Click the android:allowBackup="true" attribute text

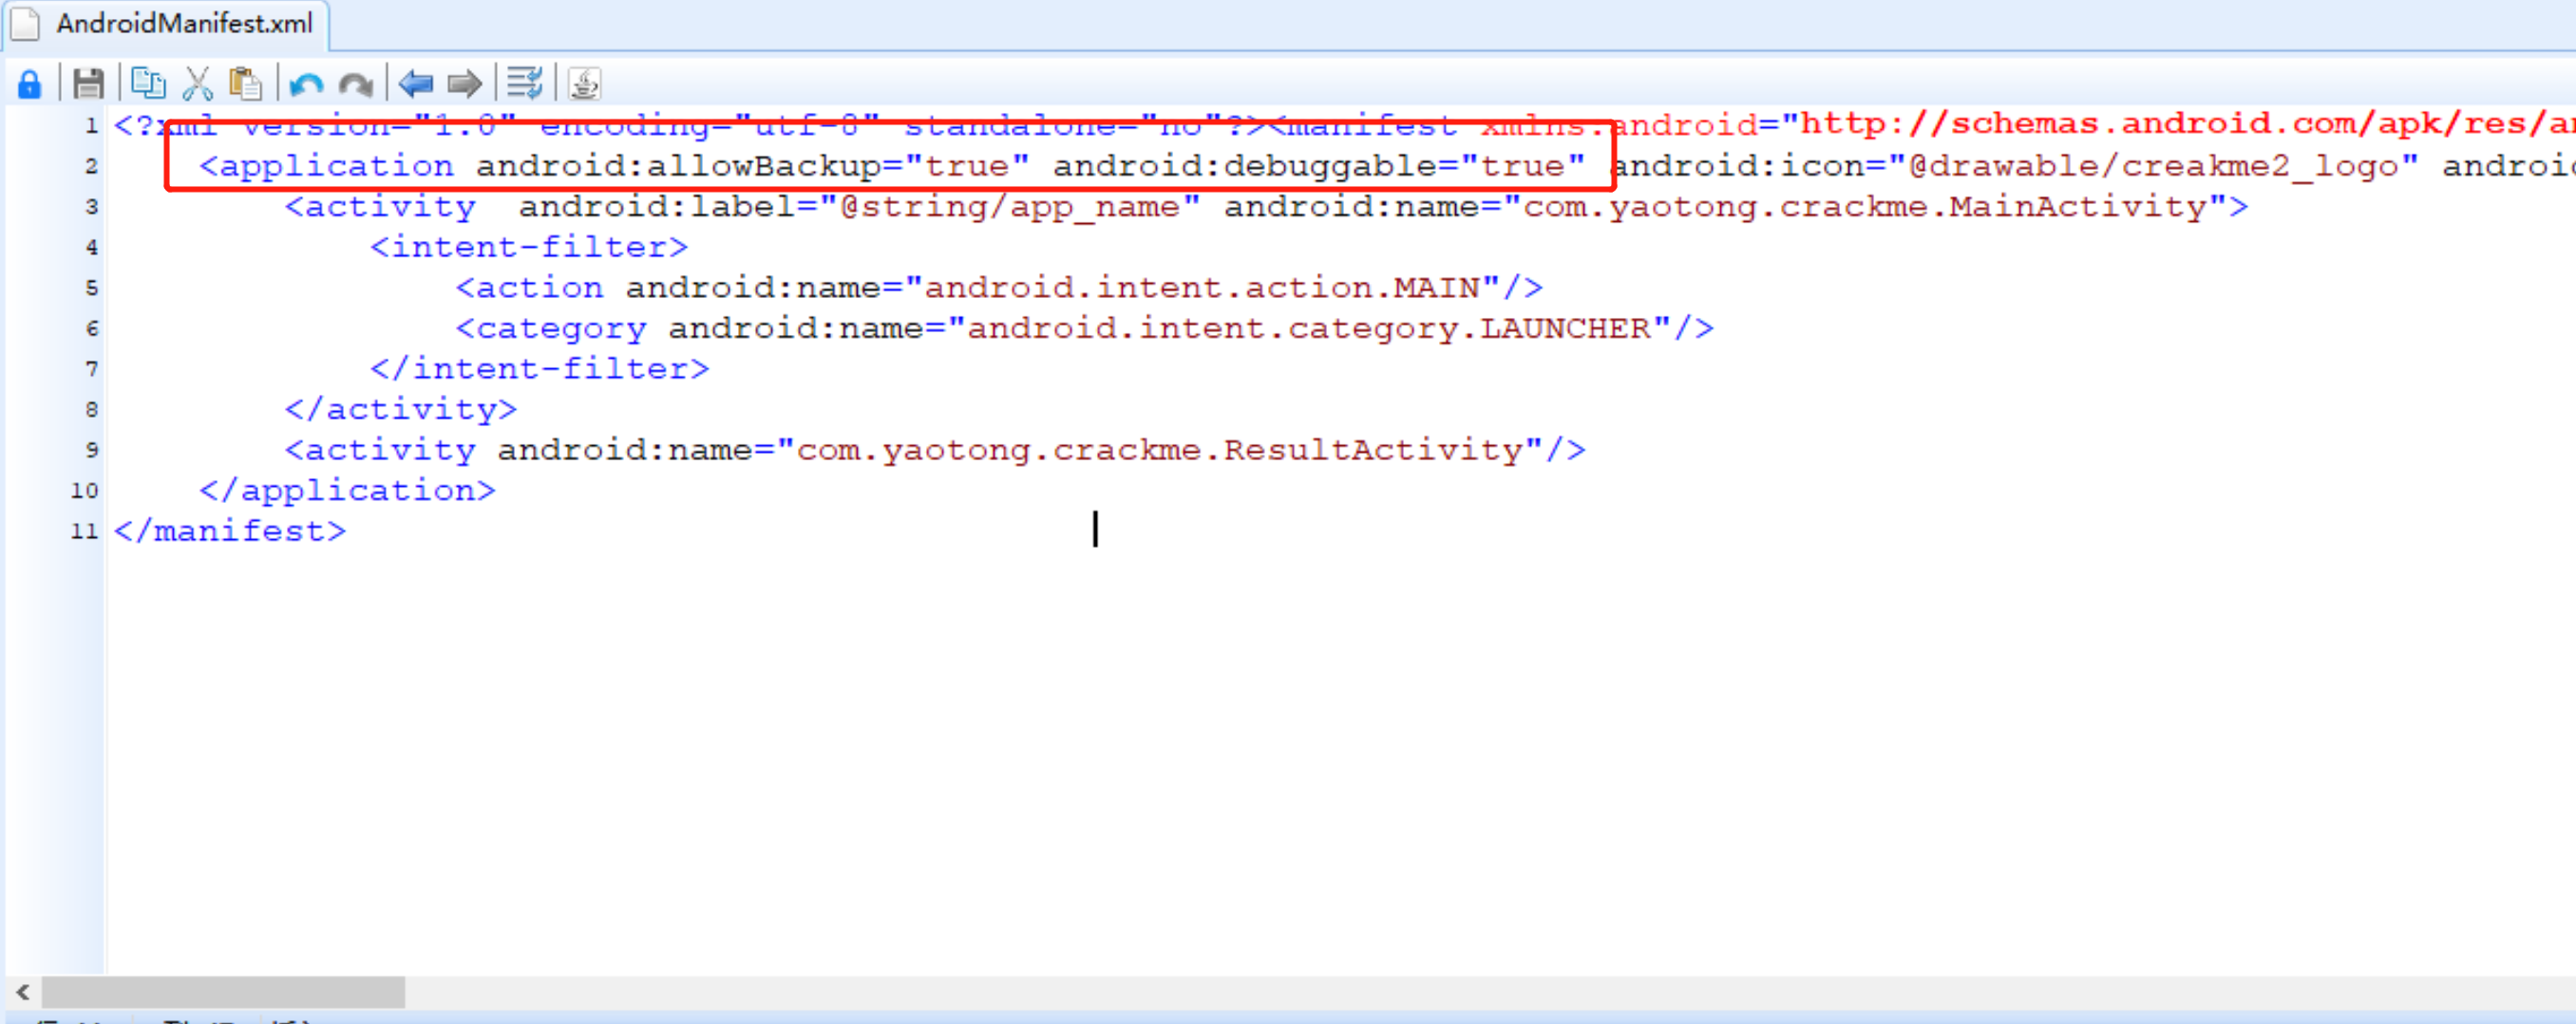click(752, 166)
